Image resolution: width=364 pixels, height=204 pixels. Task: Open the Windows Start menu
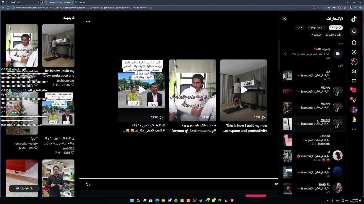point(132,201)
